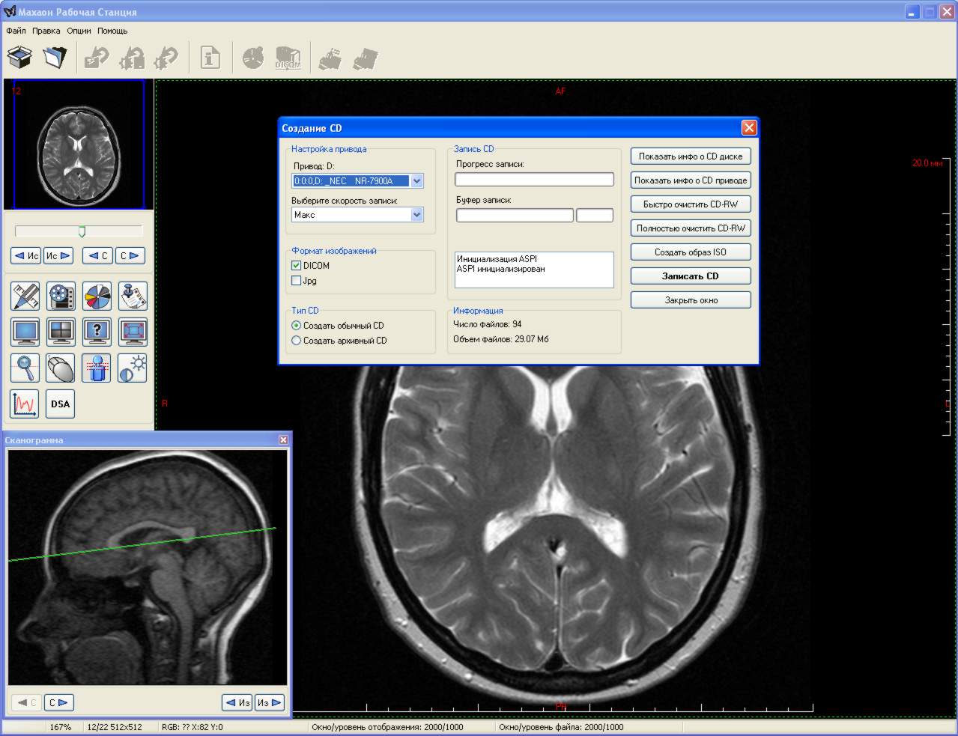Click the brightness and contrast icon
The height and width of the screenshot is (736, 958).
(x=133, y=368)
